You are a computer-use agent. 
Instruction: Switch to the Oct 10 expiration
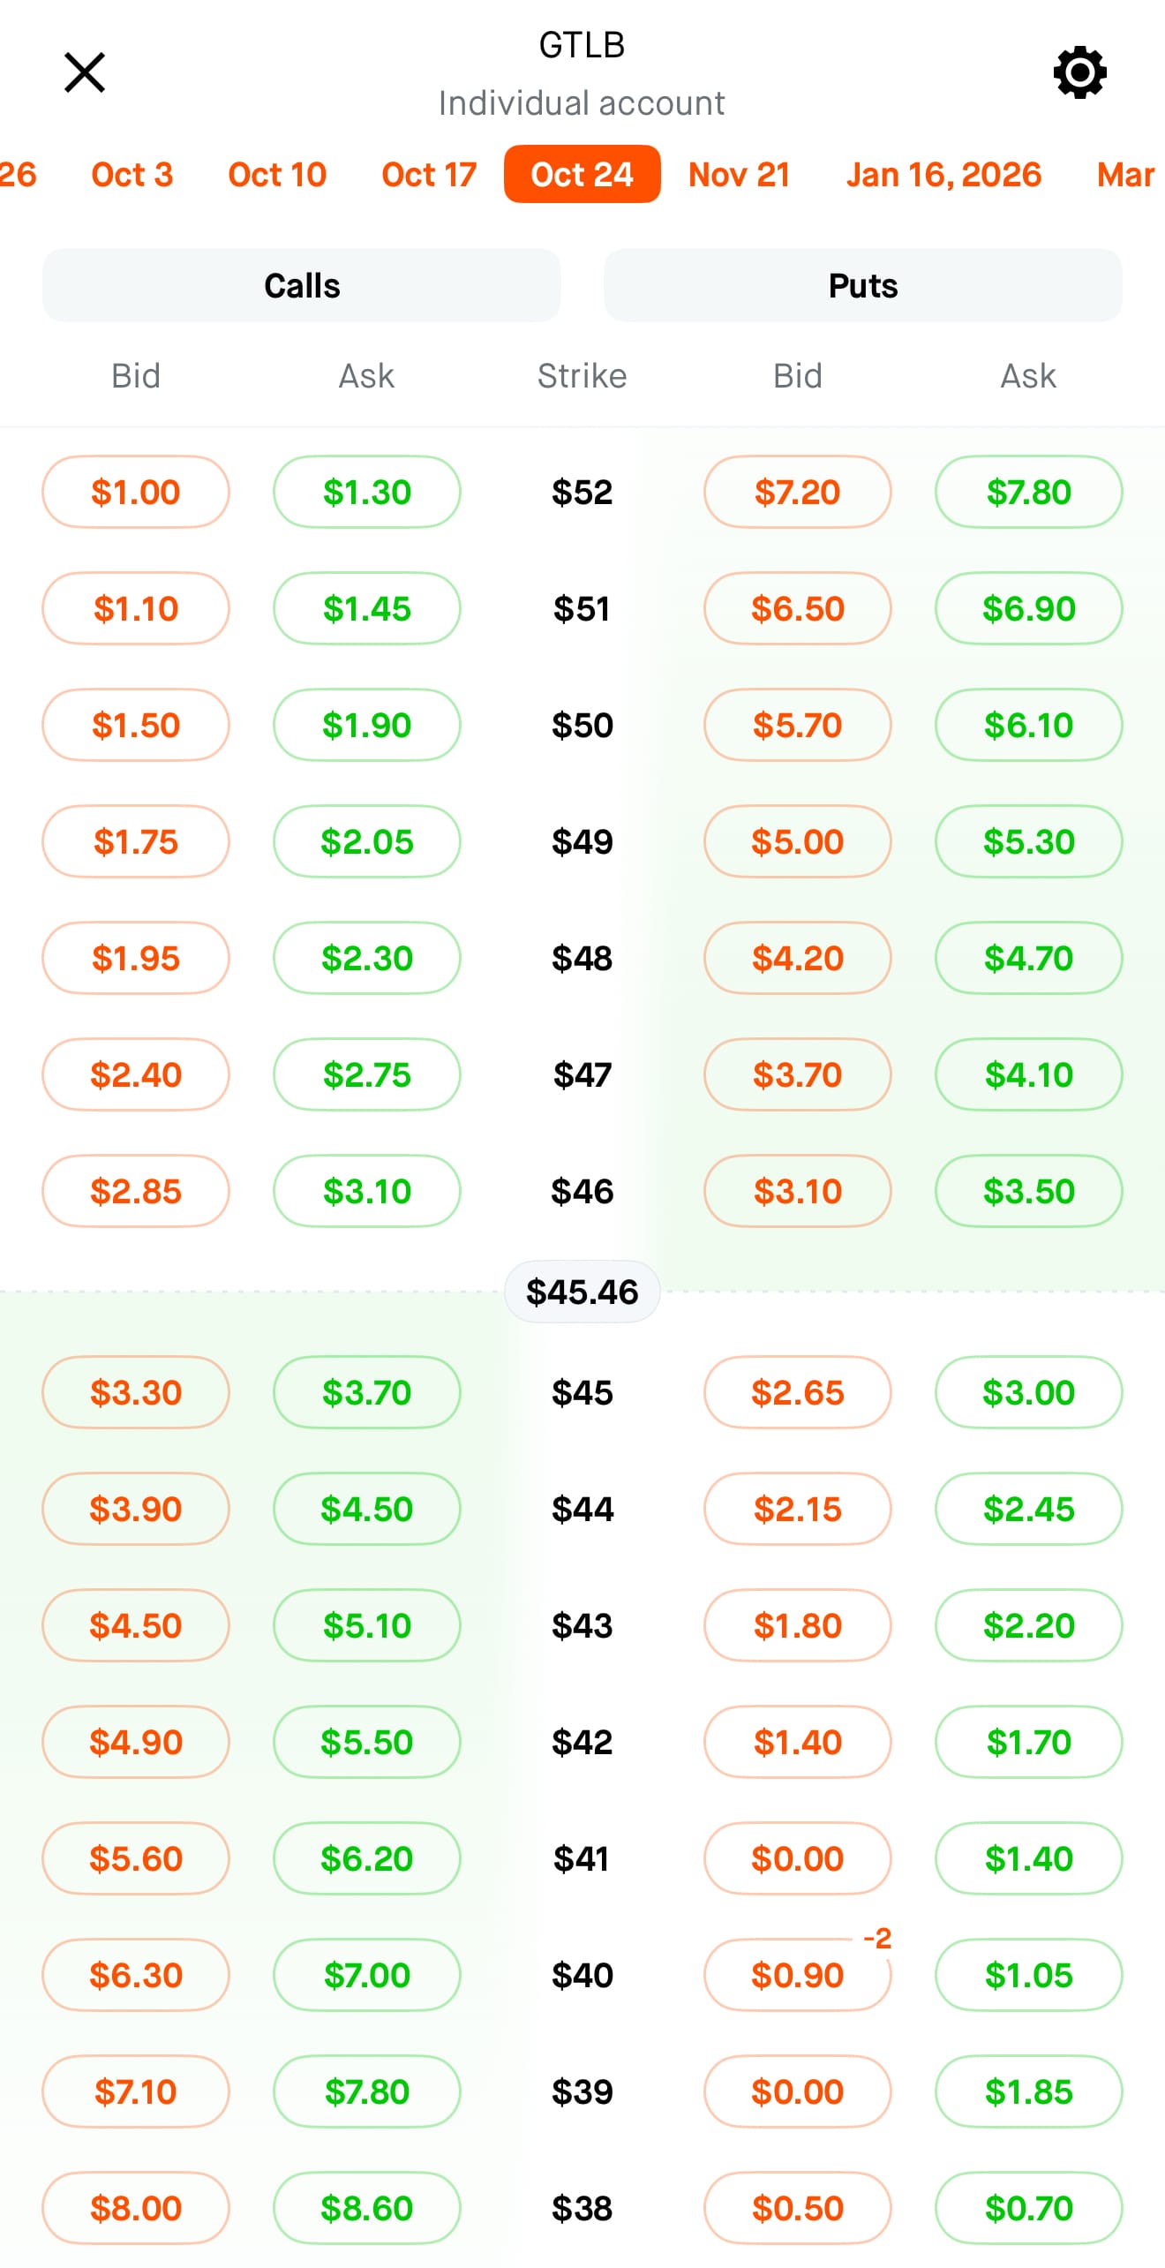click(277, 175)
